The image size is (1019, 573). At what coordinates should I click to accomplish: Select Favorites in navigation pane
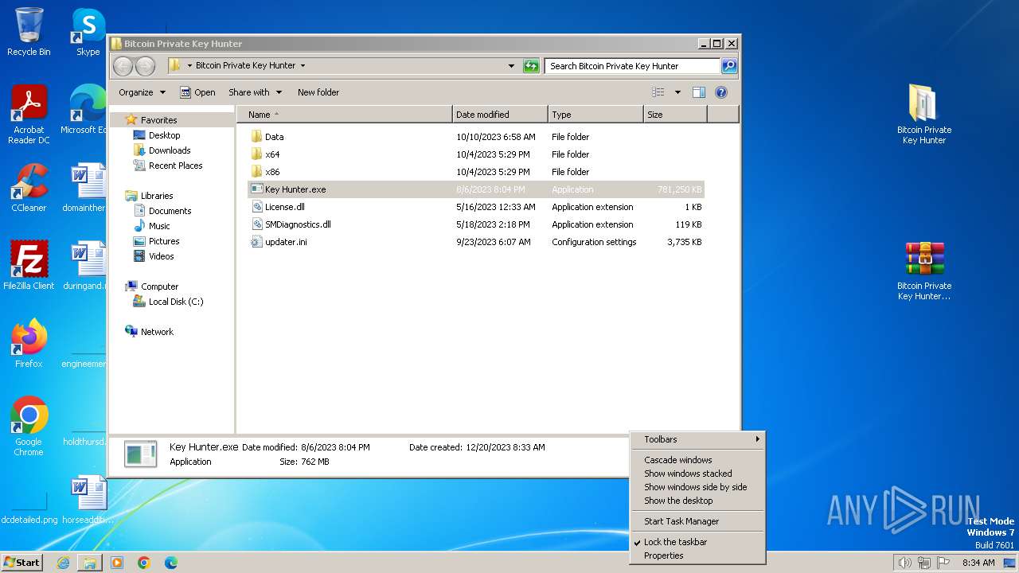pos(159,120)
